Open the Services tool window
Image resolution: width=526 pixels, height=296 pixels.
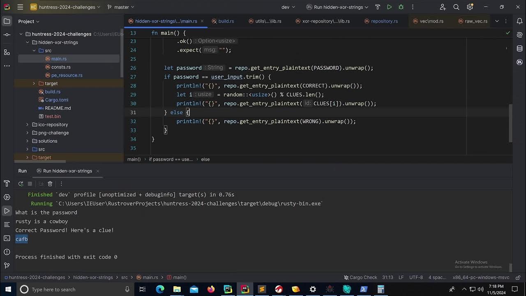coord(7,197)
